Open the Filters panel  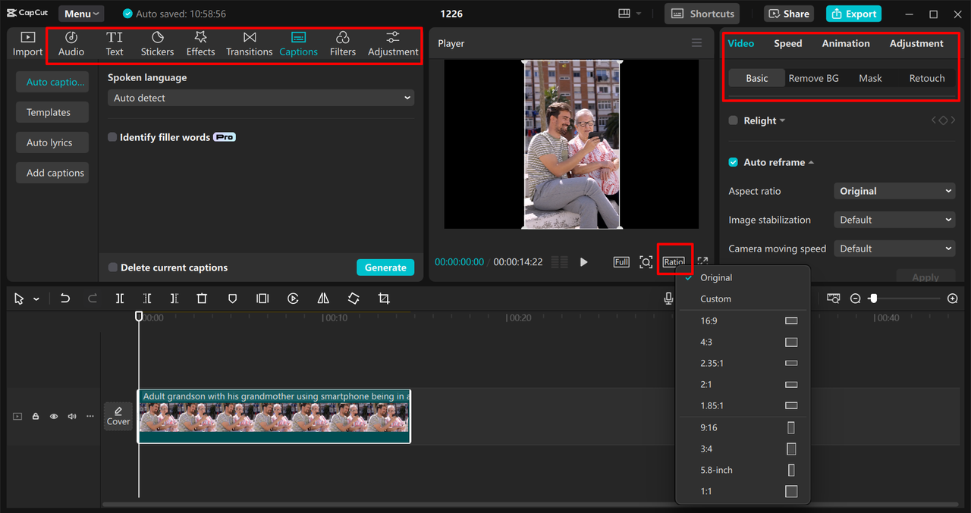343,44
